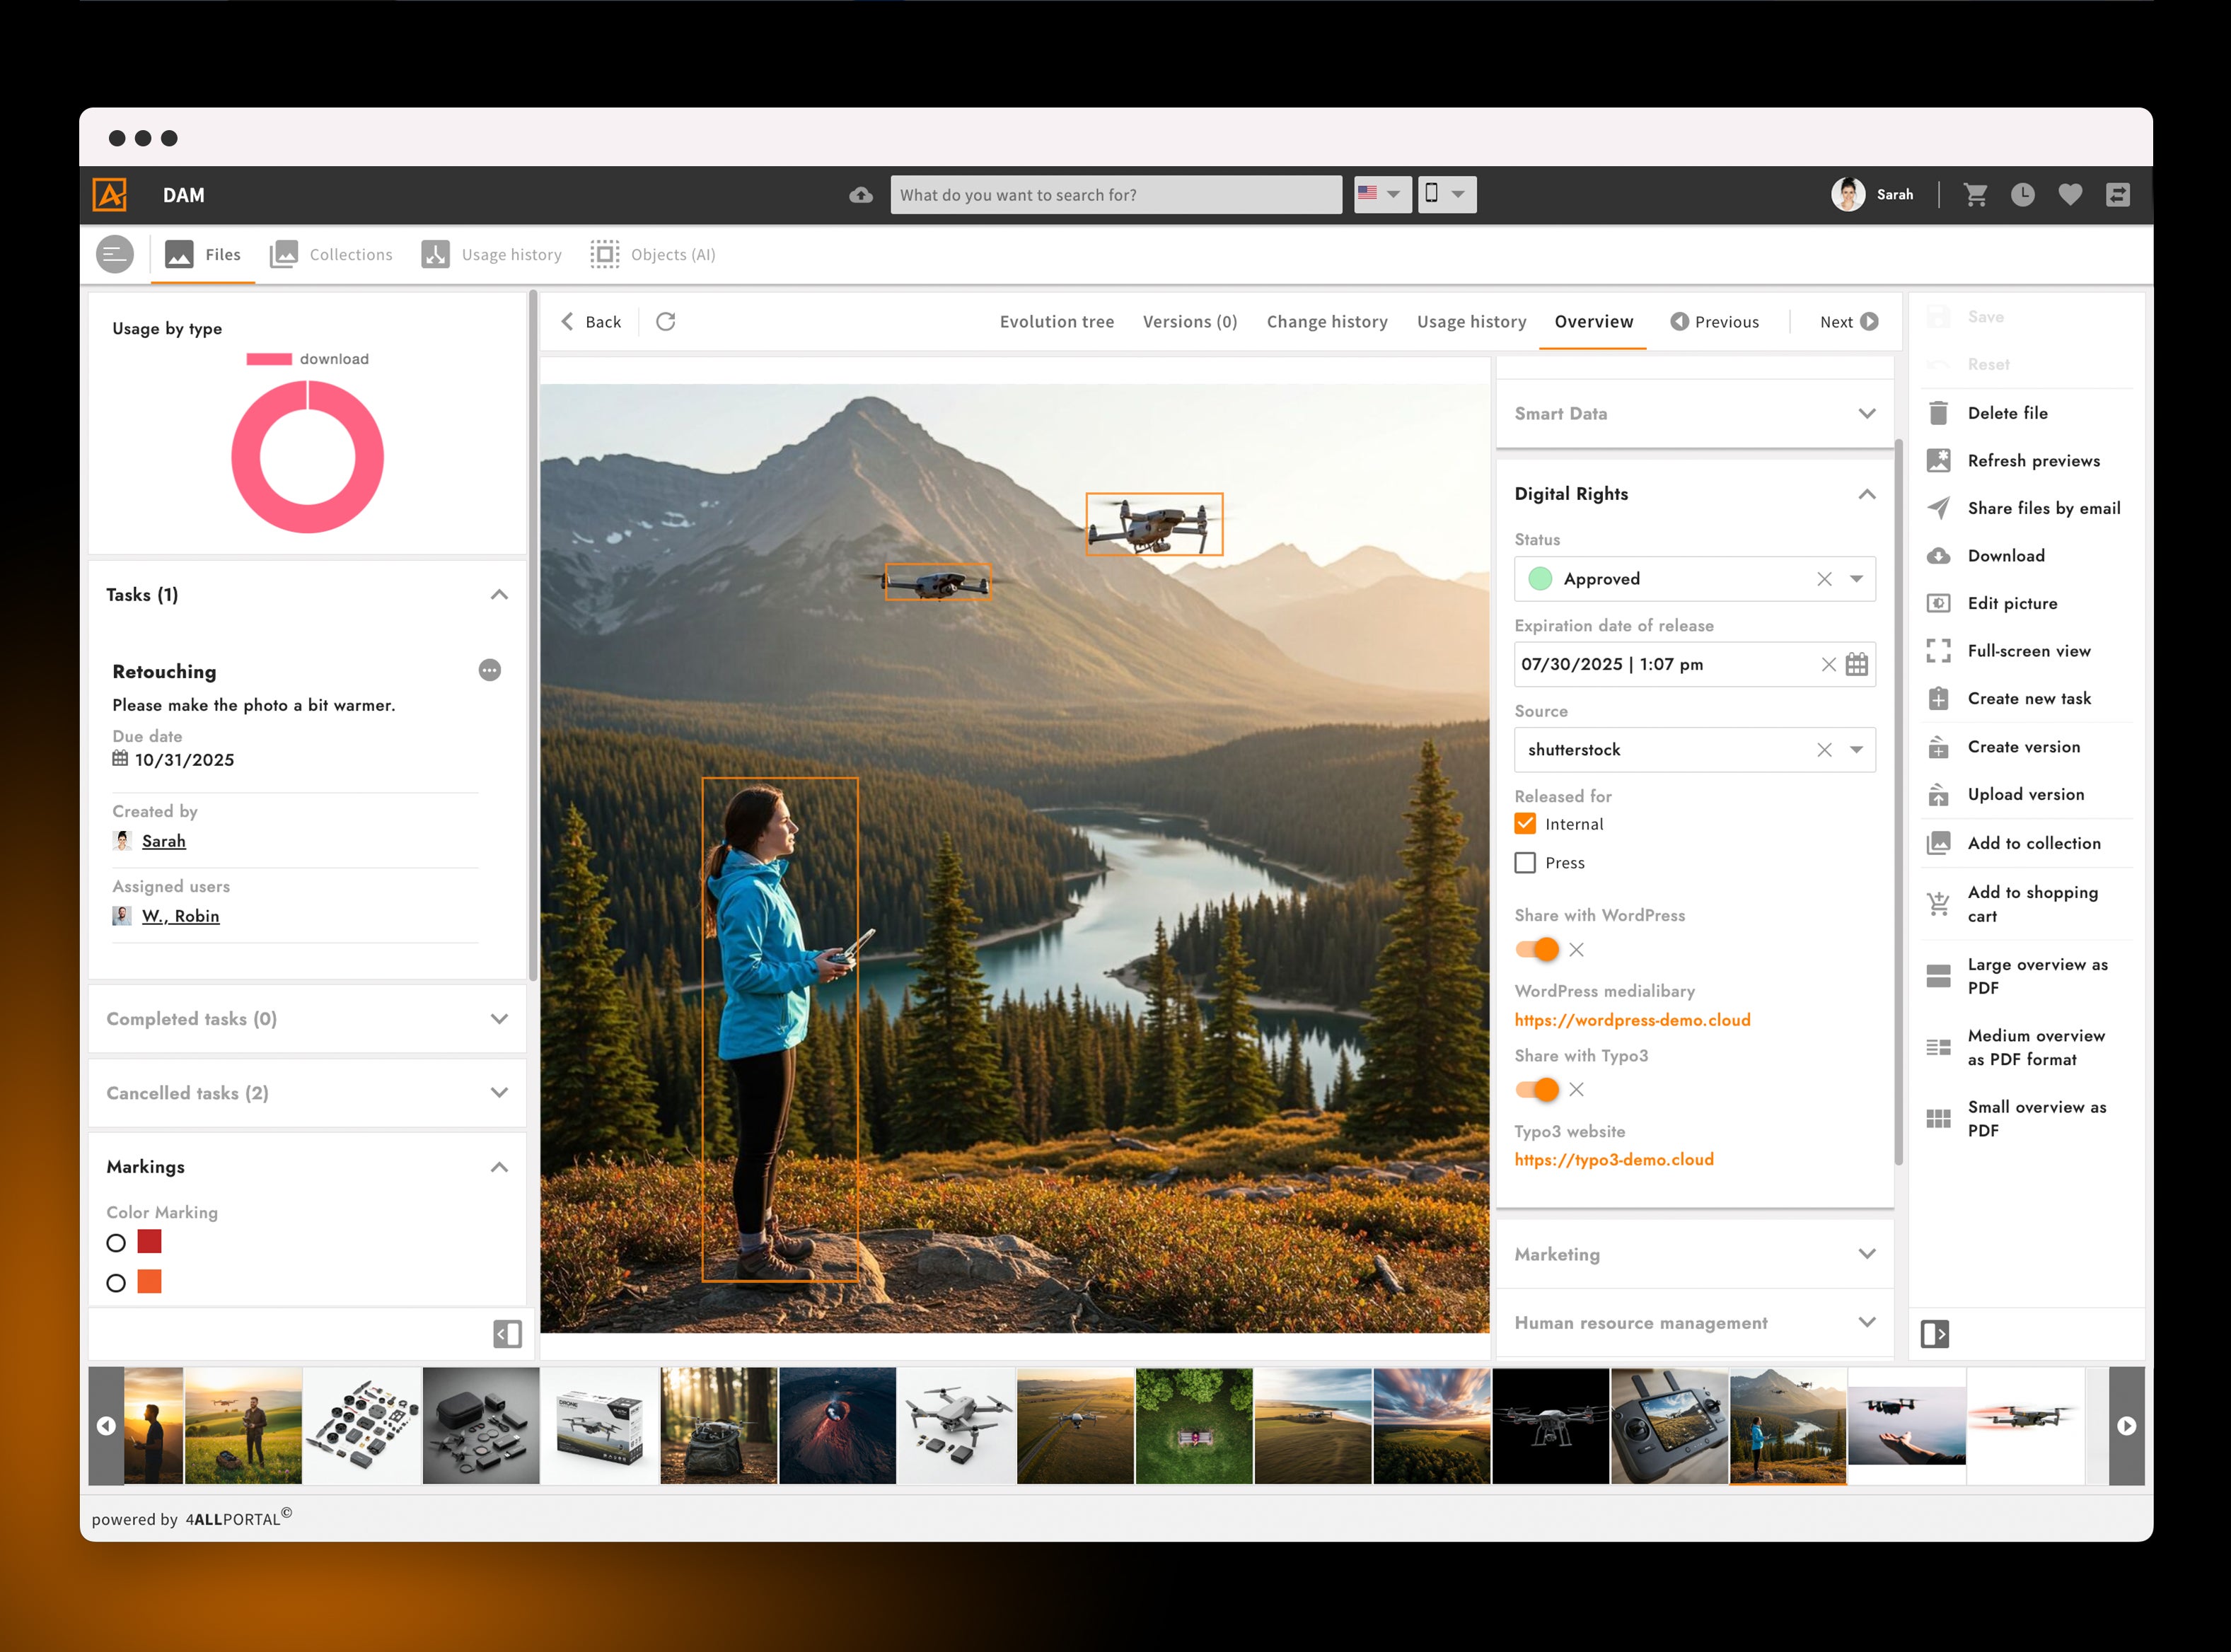2231x1652 pixels.
Task: Open the Status dropdown showing Approved
Action: click(x=1856, y=579)
